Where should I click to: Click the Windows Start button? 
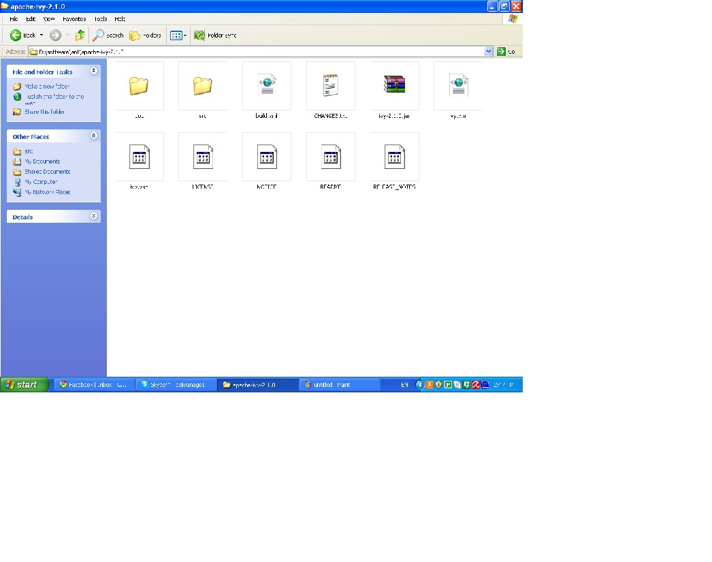[24, 385]
